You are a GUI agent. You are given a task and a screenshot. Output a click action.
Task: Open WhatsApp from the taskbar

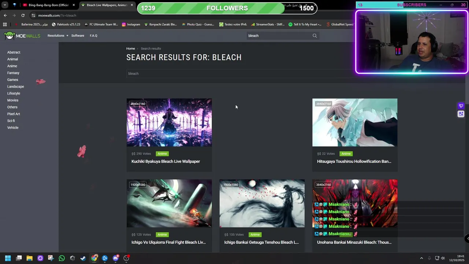(62, 258)
